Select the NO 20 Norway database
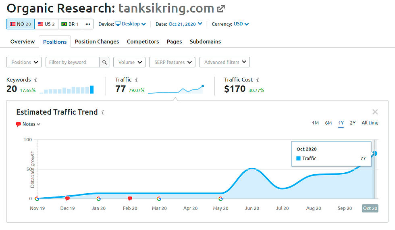Screen dimensions: 395x230 20,24
